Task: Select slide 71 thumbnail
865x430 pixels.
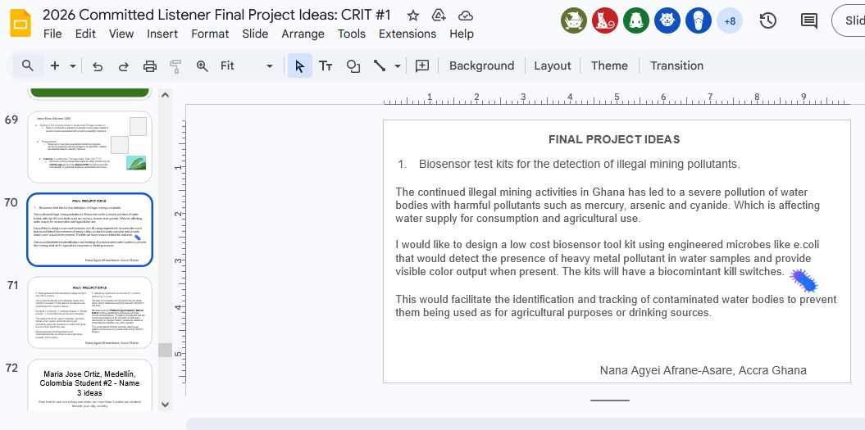Action: click(90, 312)
